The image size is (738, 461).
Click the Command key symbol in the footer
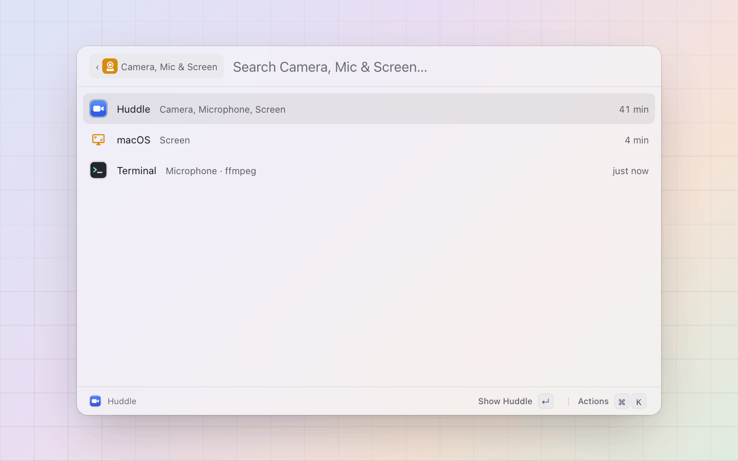point(622,402)
